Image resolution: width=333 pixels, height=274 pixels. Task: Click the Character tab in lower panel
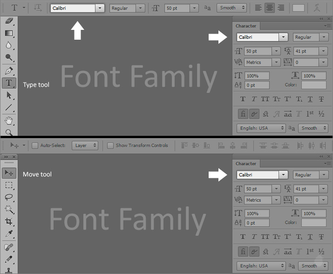click(246, 164)
